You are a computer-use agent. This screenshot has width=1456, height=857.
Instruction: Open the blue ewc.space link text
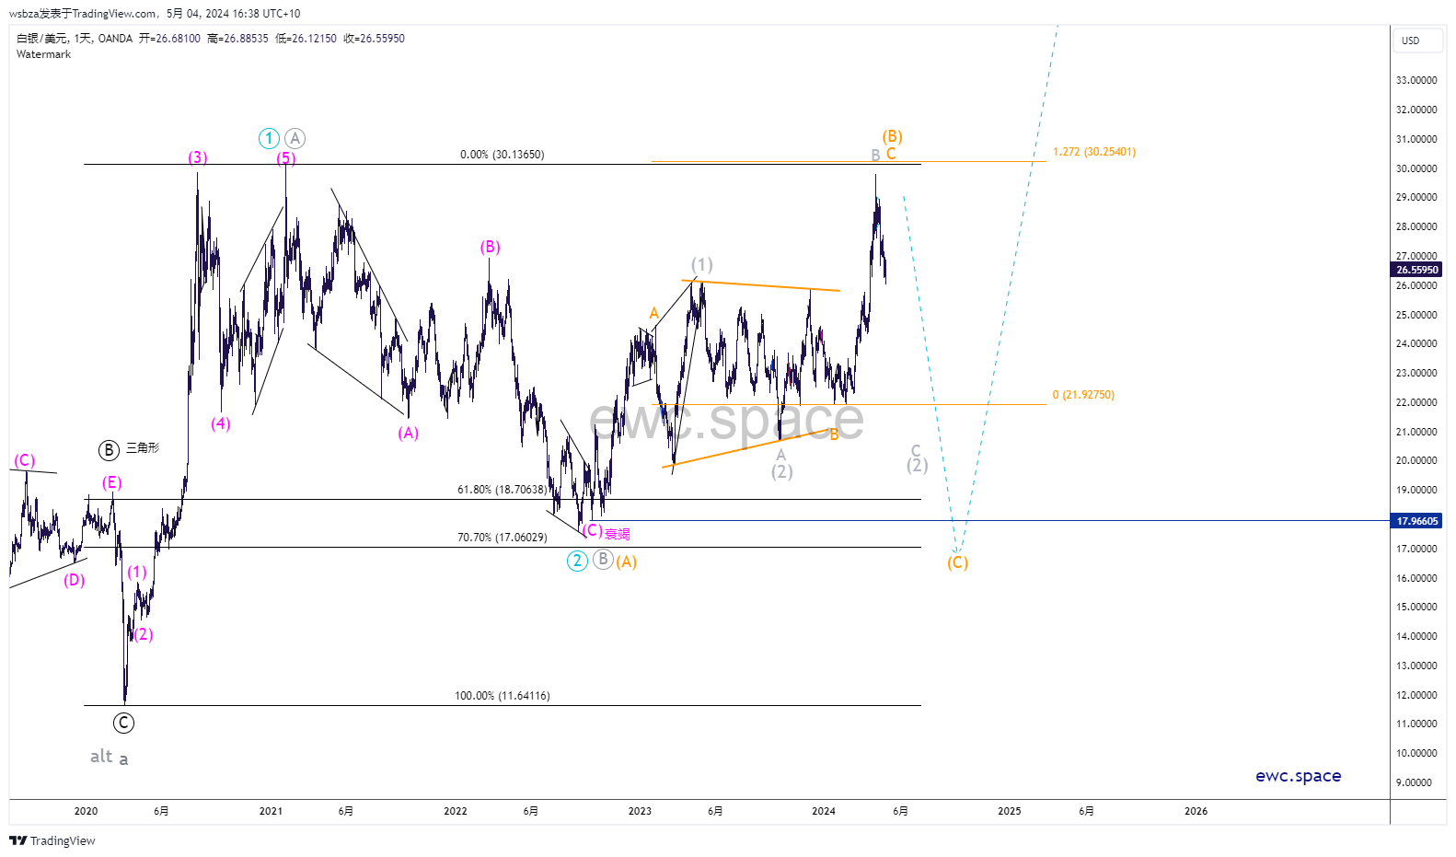point(1298,776)
